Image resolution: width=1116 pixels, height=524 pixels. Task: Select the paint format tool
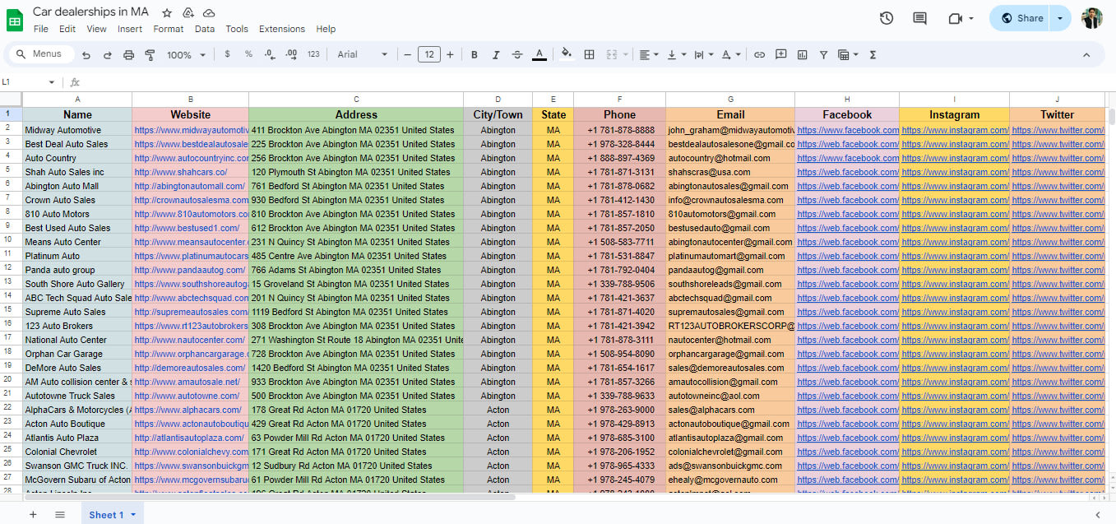pos(150,55)
